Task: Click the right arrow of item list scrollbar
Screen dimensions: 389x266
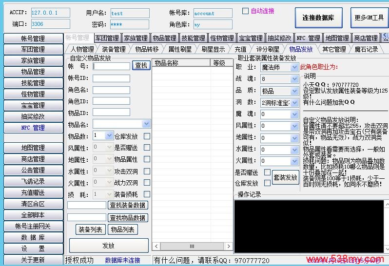Action: (229, 246)
